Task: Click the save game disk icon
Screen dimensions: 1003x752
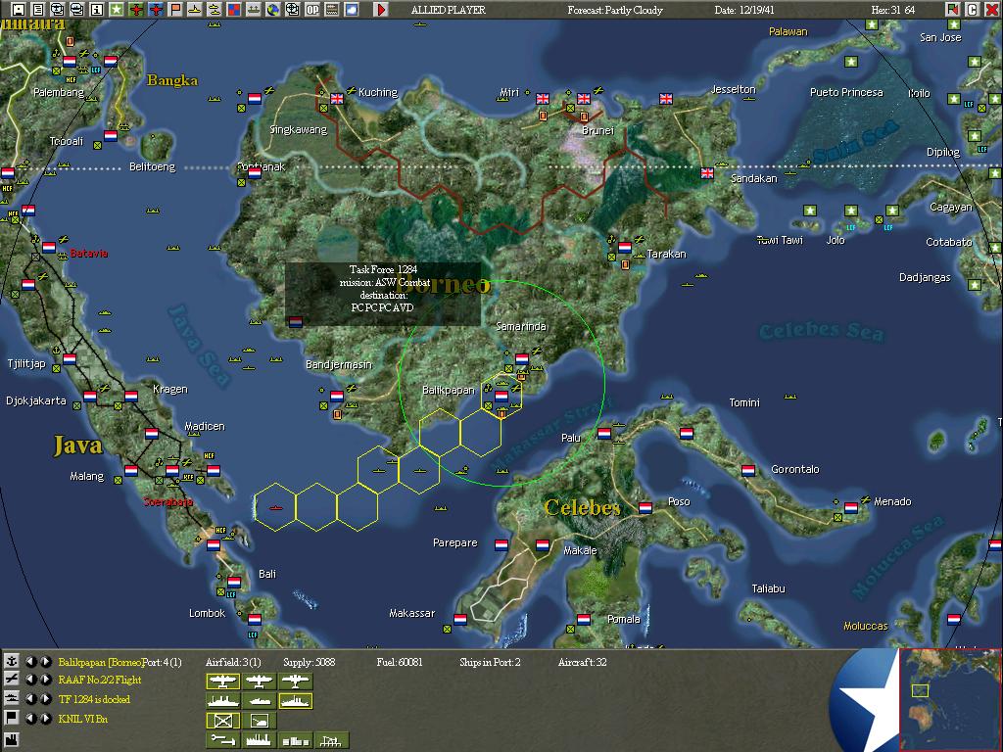Action: tap(19, 10)
